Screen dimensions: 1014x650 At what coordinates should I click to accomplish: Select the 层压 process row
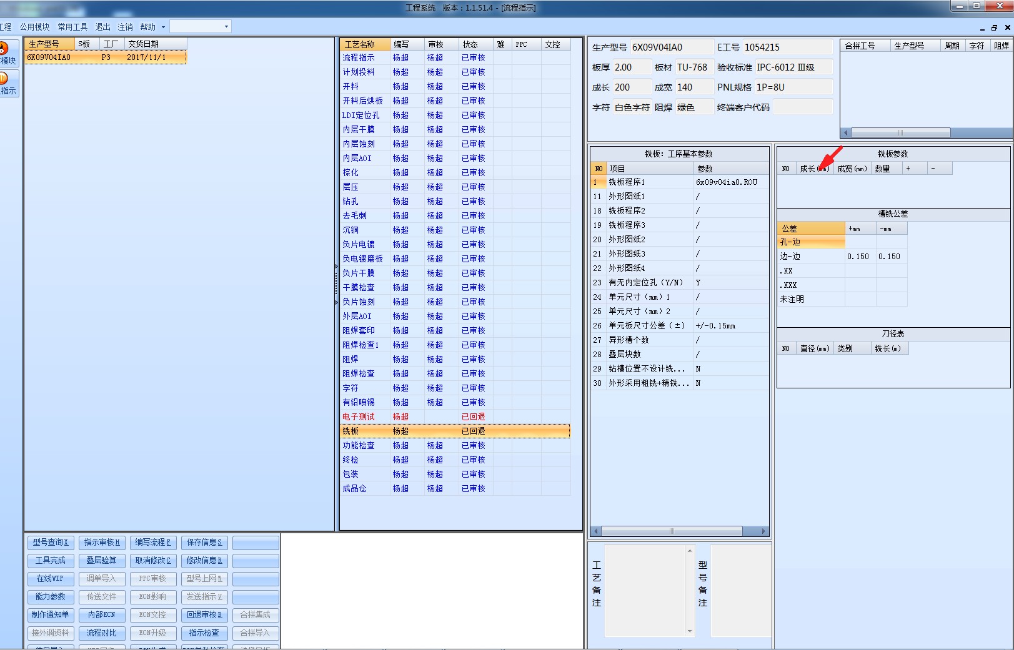click(x=455, y=187)
